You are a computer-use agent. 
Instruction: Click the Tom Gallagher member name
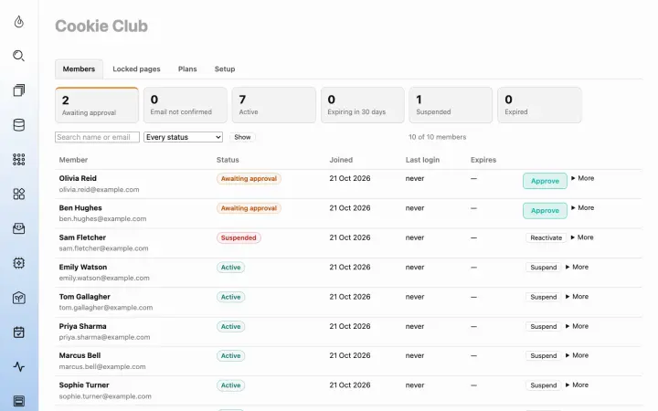84,297
